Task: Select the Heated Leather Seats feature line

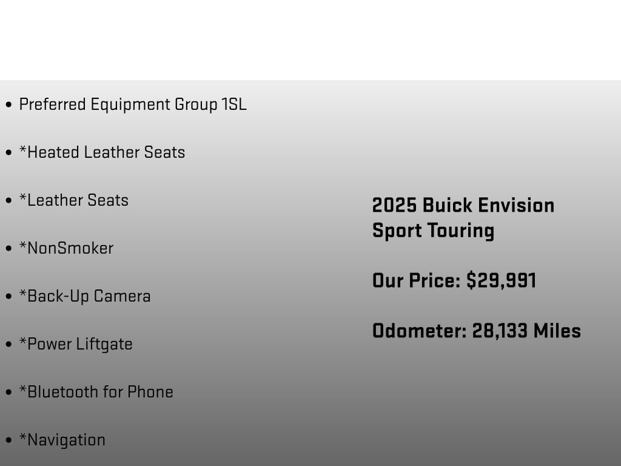Action: point(102,152)
